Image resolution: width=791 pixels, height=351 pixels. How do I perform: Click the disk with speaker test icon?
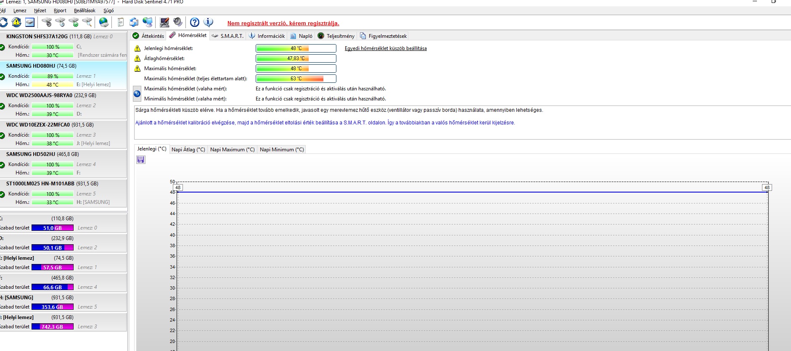(47, 22)
